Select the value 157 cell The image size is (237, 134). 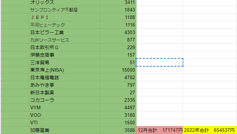coord(118,55)
